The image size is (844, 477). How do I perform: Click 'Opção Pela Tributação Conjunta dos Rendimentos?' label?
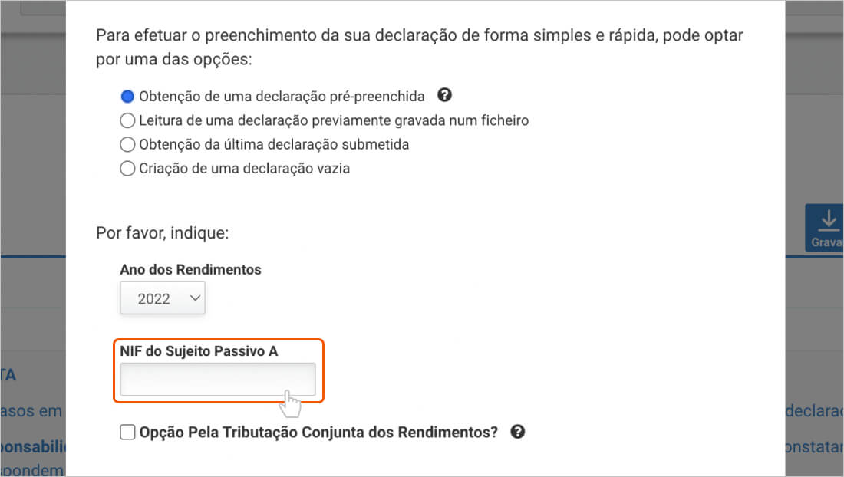pyautogui.click(x=318, y=433)
